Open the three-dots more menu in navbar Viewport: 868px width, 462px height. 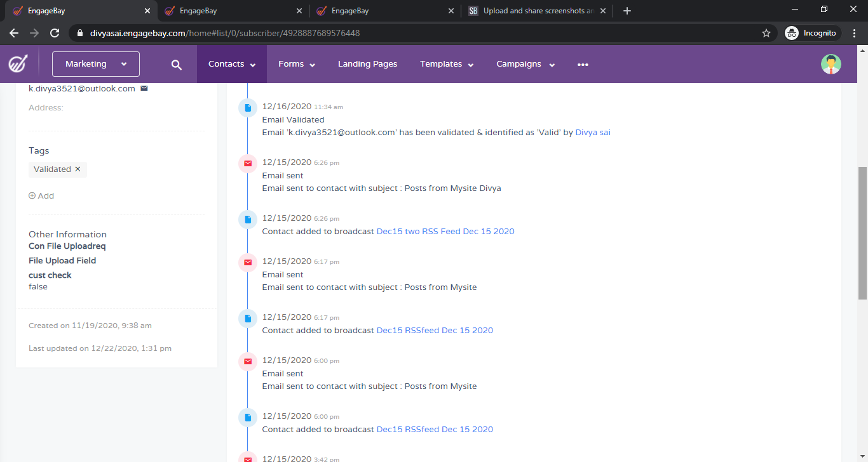coord(583,65)
